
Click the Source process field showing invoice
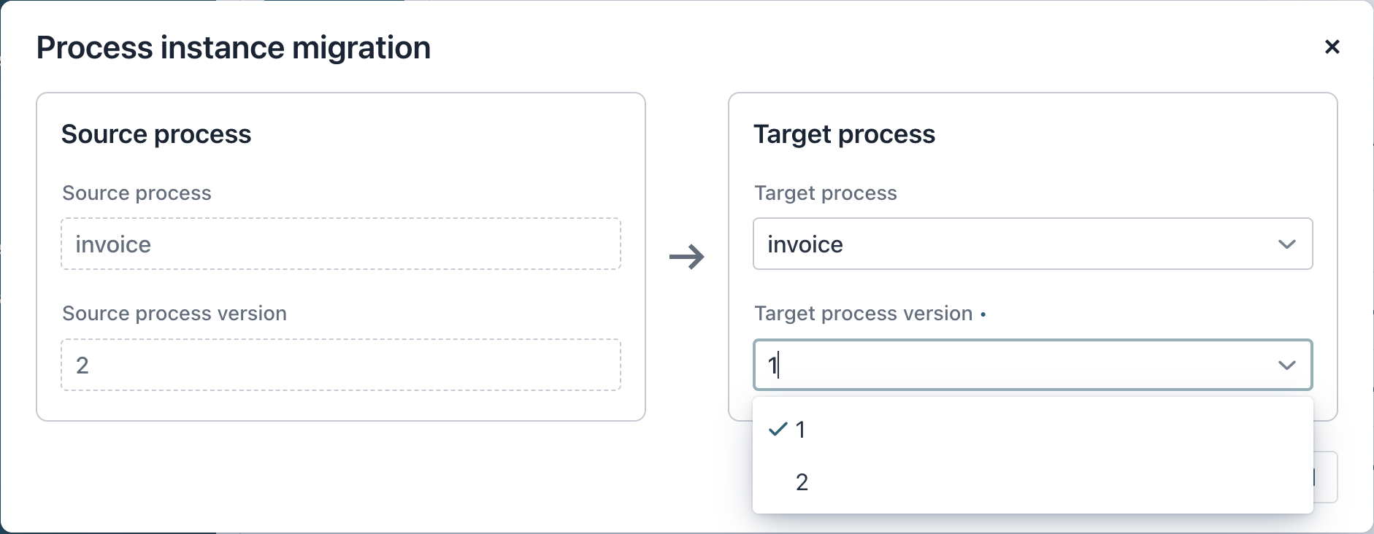tap(341, 244)
